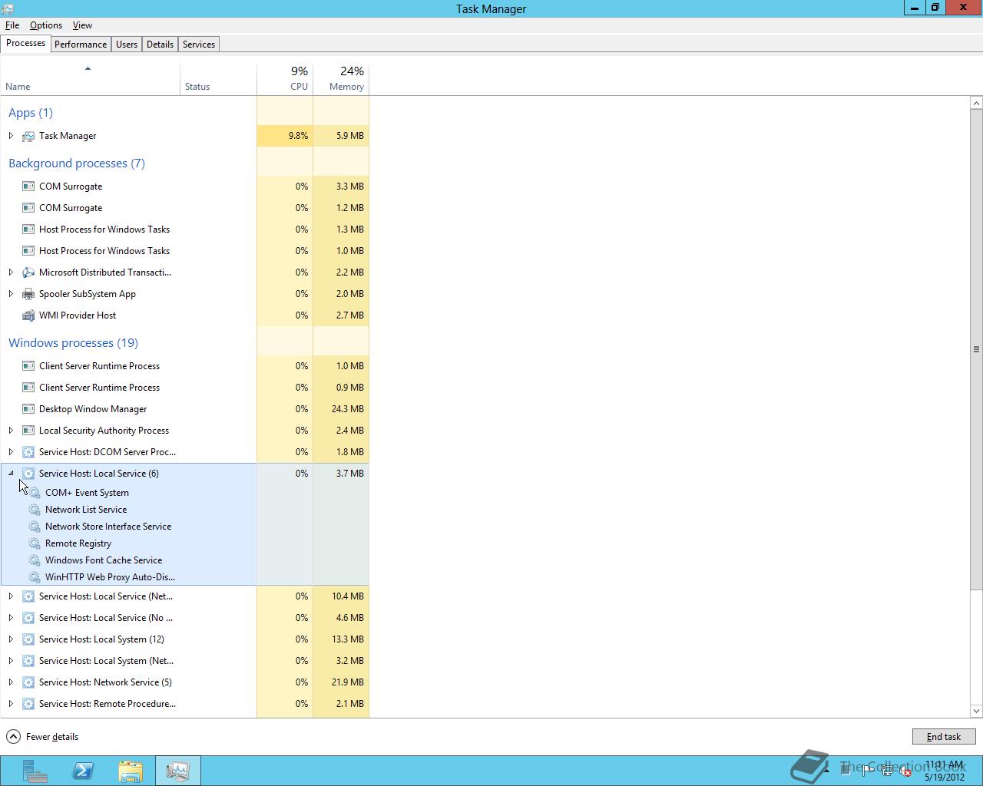Viewport: 983px width, 786px height.
Task: Click the Service Host: Network Service (5) icon
Action: pos(28,682)
